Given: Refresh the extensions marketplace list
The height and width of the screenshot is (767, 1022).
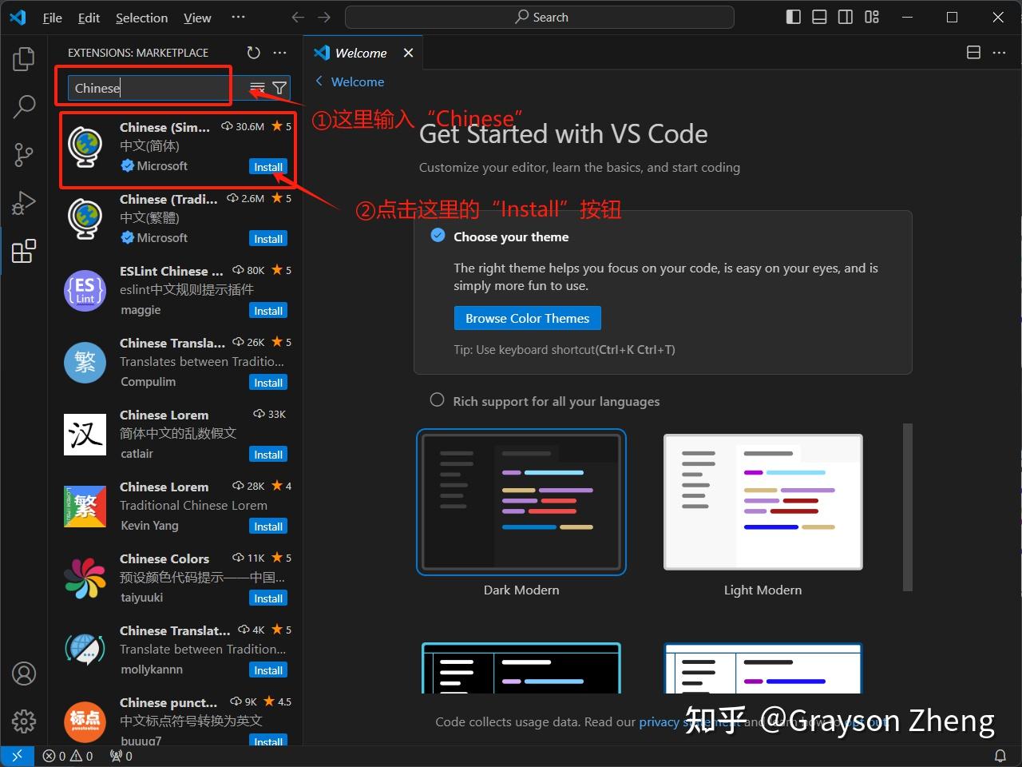Looking at the screenshot, I should pos(254,52).
